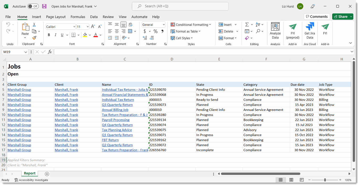Click the green Share button

tap(343, 17)
